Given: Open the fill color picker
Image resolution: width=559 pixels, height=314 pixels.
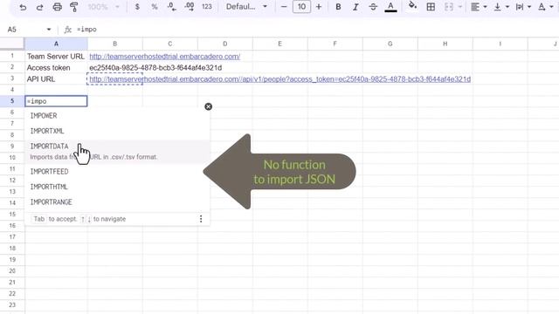Looking at the screenshot, I should click(x=412, y=6).
